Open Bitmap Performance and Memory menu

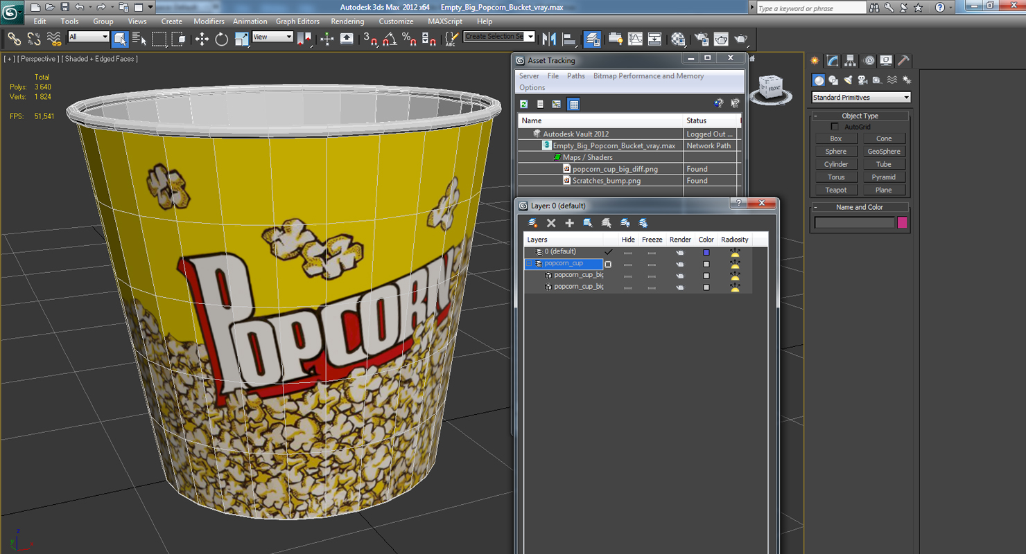648,76
